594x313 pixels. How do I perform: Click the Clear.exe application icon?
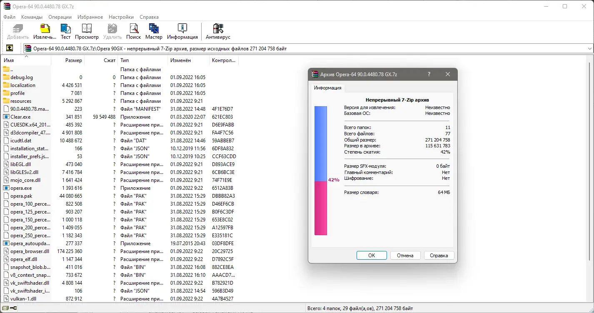6,117
